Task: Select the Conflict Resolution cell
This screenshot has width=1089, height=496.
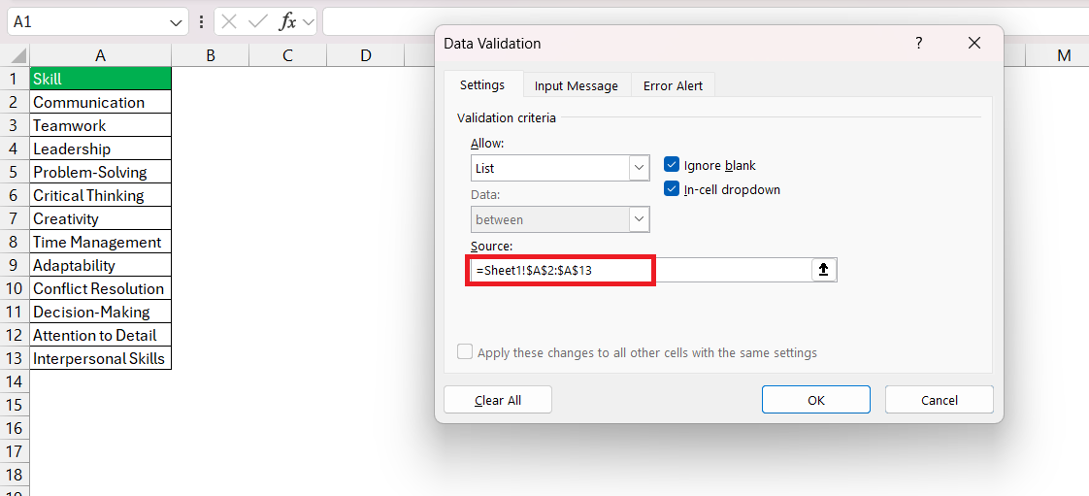Action: pos(101,288)
